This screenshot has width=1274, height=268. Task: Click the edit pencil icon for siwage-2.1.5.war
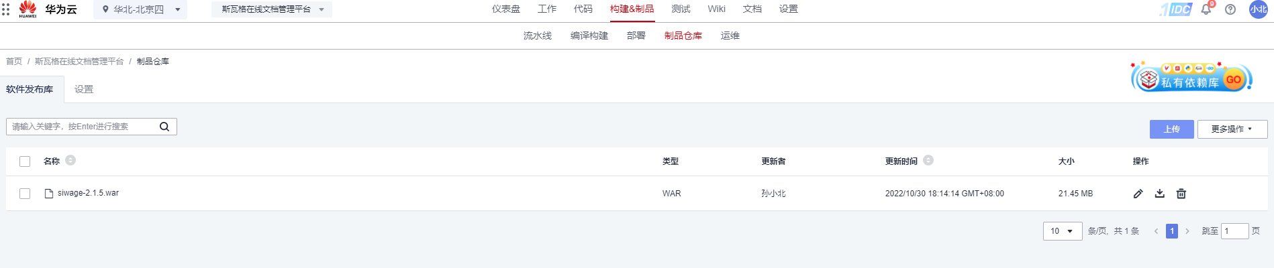[x=1138, y=194]
